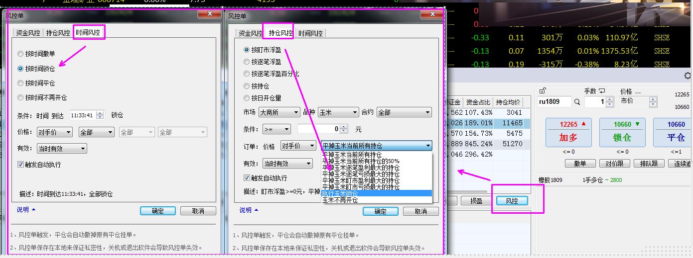Viewport: 693px width, 258px height.
Task: Close the 时间风控 risk-order dialog with the X
Action: pyautogui.click(x=210, y=14)
